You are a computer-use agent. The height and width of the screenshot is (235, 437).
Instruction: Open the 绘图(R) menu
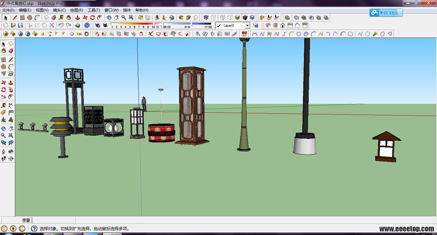coord(76,10)
